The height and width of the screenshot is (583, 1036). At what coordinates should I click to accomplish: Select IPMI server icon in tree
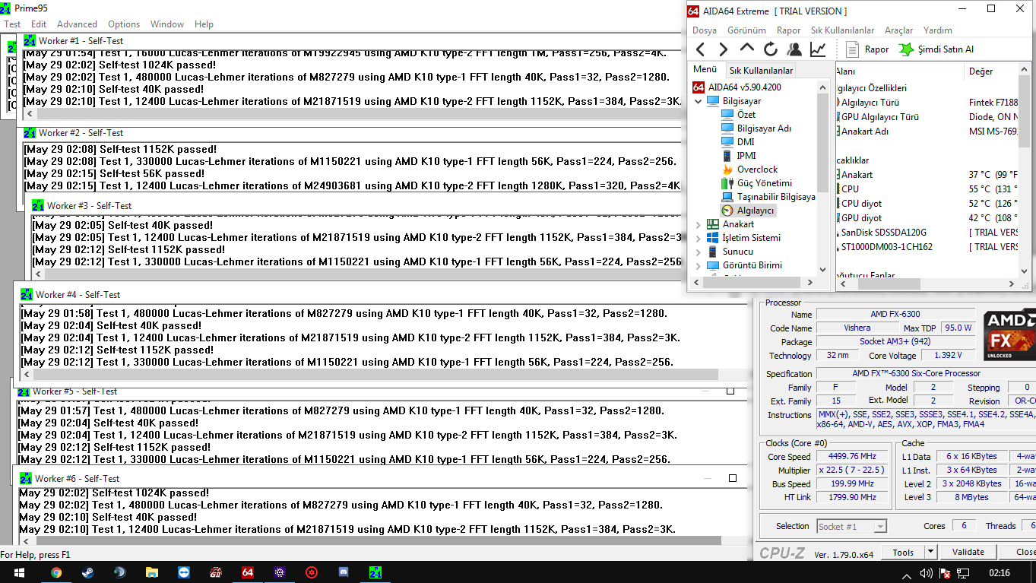point(727,156)
